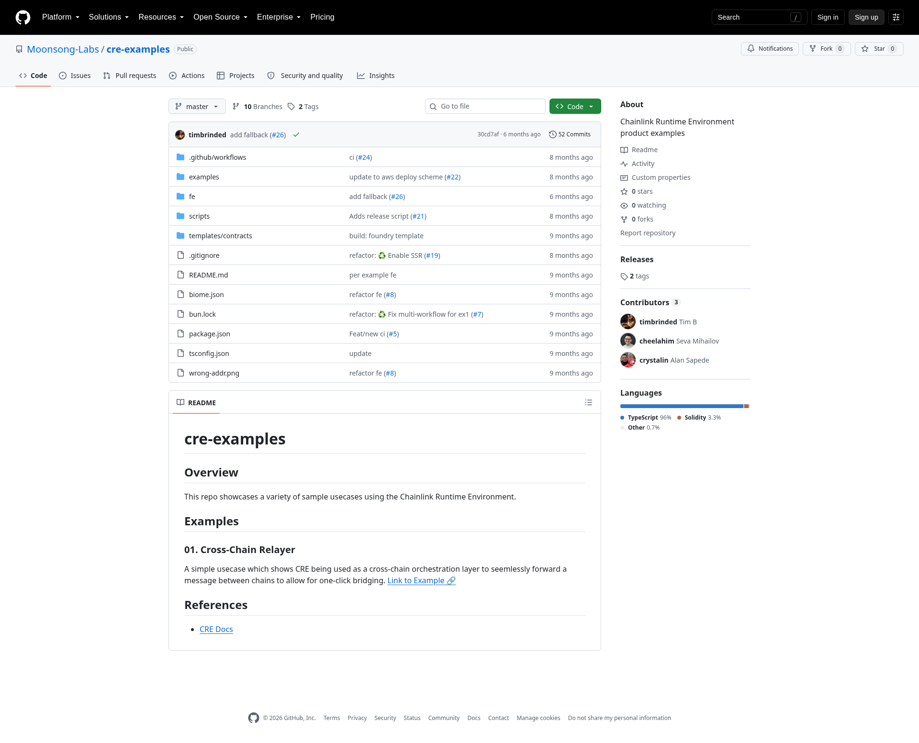The image size is (919, 743).
Task: Expand the Open Source menu
Action: tap(221, 17)
